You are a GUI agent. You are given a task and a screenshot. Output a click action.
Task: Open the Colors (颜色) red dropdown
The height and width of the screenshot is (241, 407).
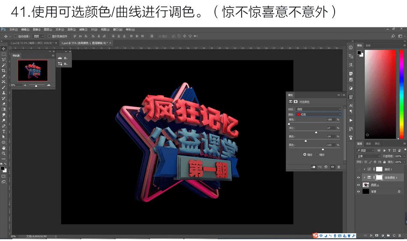tap(319, 114)
